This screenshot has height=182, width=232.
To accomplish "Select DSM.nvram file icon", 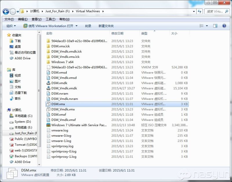I will tap(48, 93).
